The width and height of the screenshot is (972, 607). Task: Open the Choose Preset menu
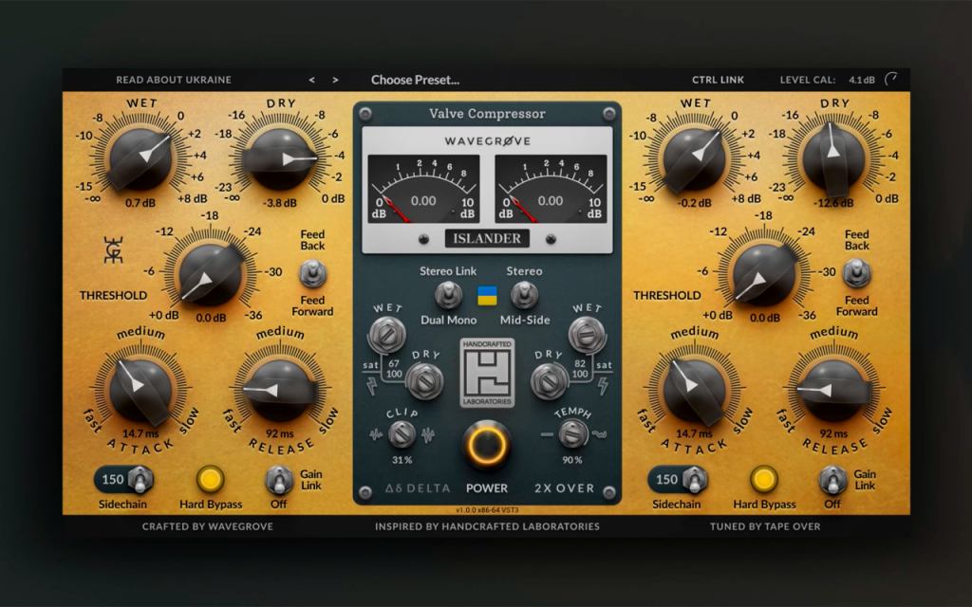coord(415,80)
